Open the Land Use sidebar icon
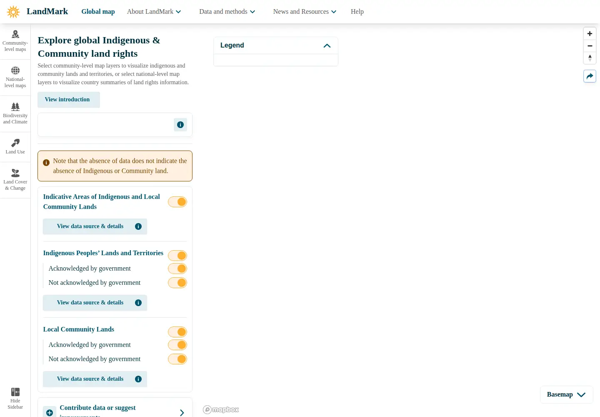The image size is (600, 417). (15, 143)
